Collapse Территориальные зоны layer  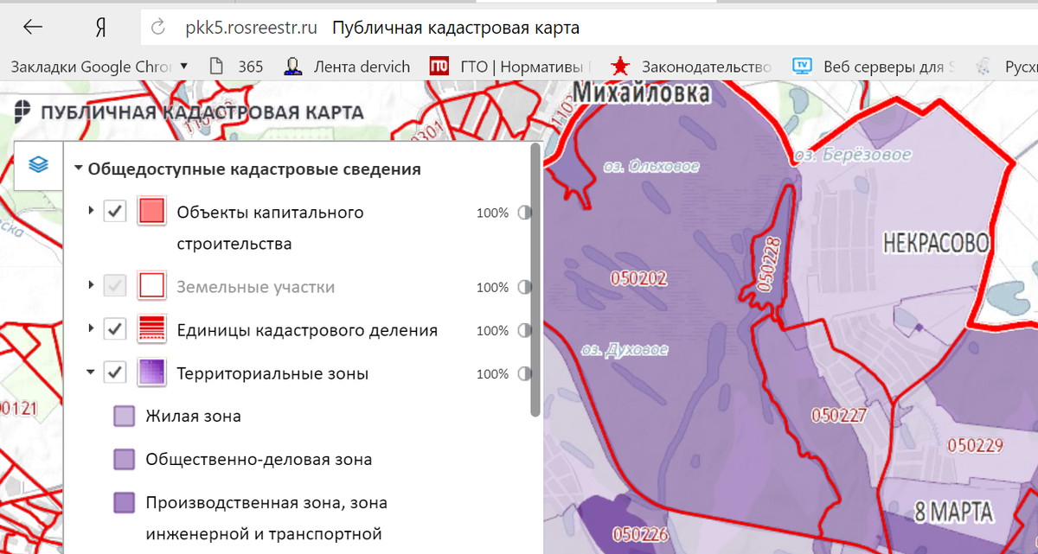(x=92, y=373)
